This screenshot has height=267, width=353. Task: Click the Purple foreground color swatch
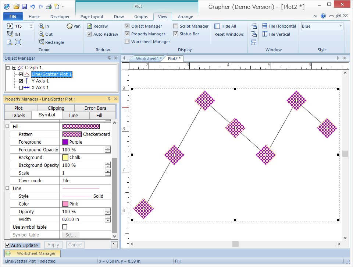[65, 142]
